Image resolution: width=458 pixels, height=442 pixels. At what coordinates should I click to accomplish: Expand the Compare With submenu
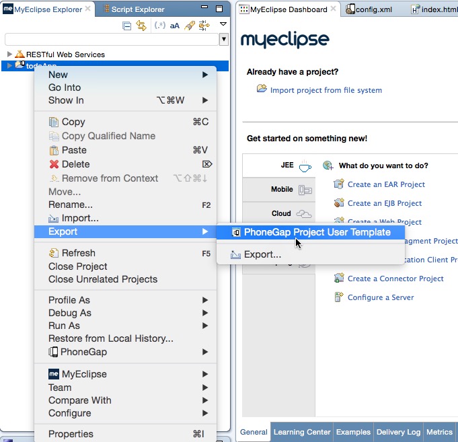click(125, 400)
